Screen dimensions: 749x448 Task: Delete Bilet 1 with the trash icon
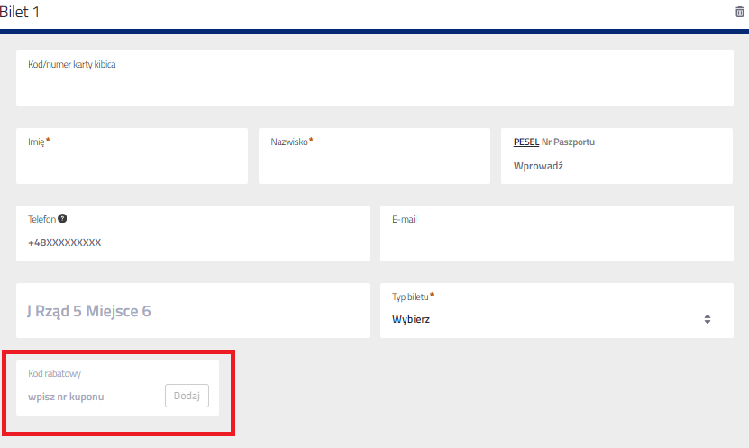click(x=740, y=12)
